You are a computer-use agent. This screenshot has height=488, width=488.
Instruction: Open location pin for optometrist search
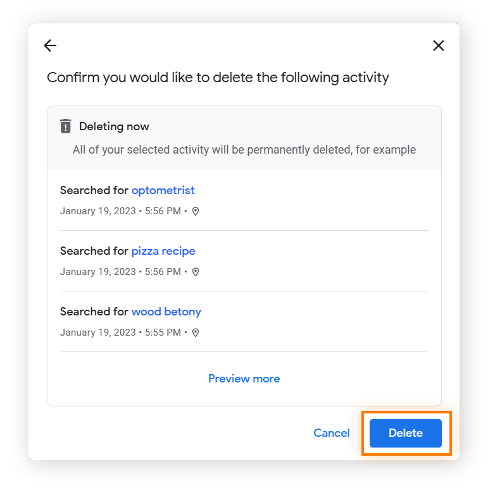click(x=196, y=211)
